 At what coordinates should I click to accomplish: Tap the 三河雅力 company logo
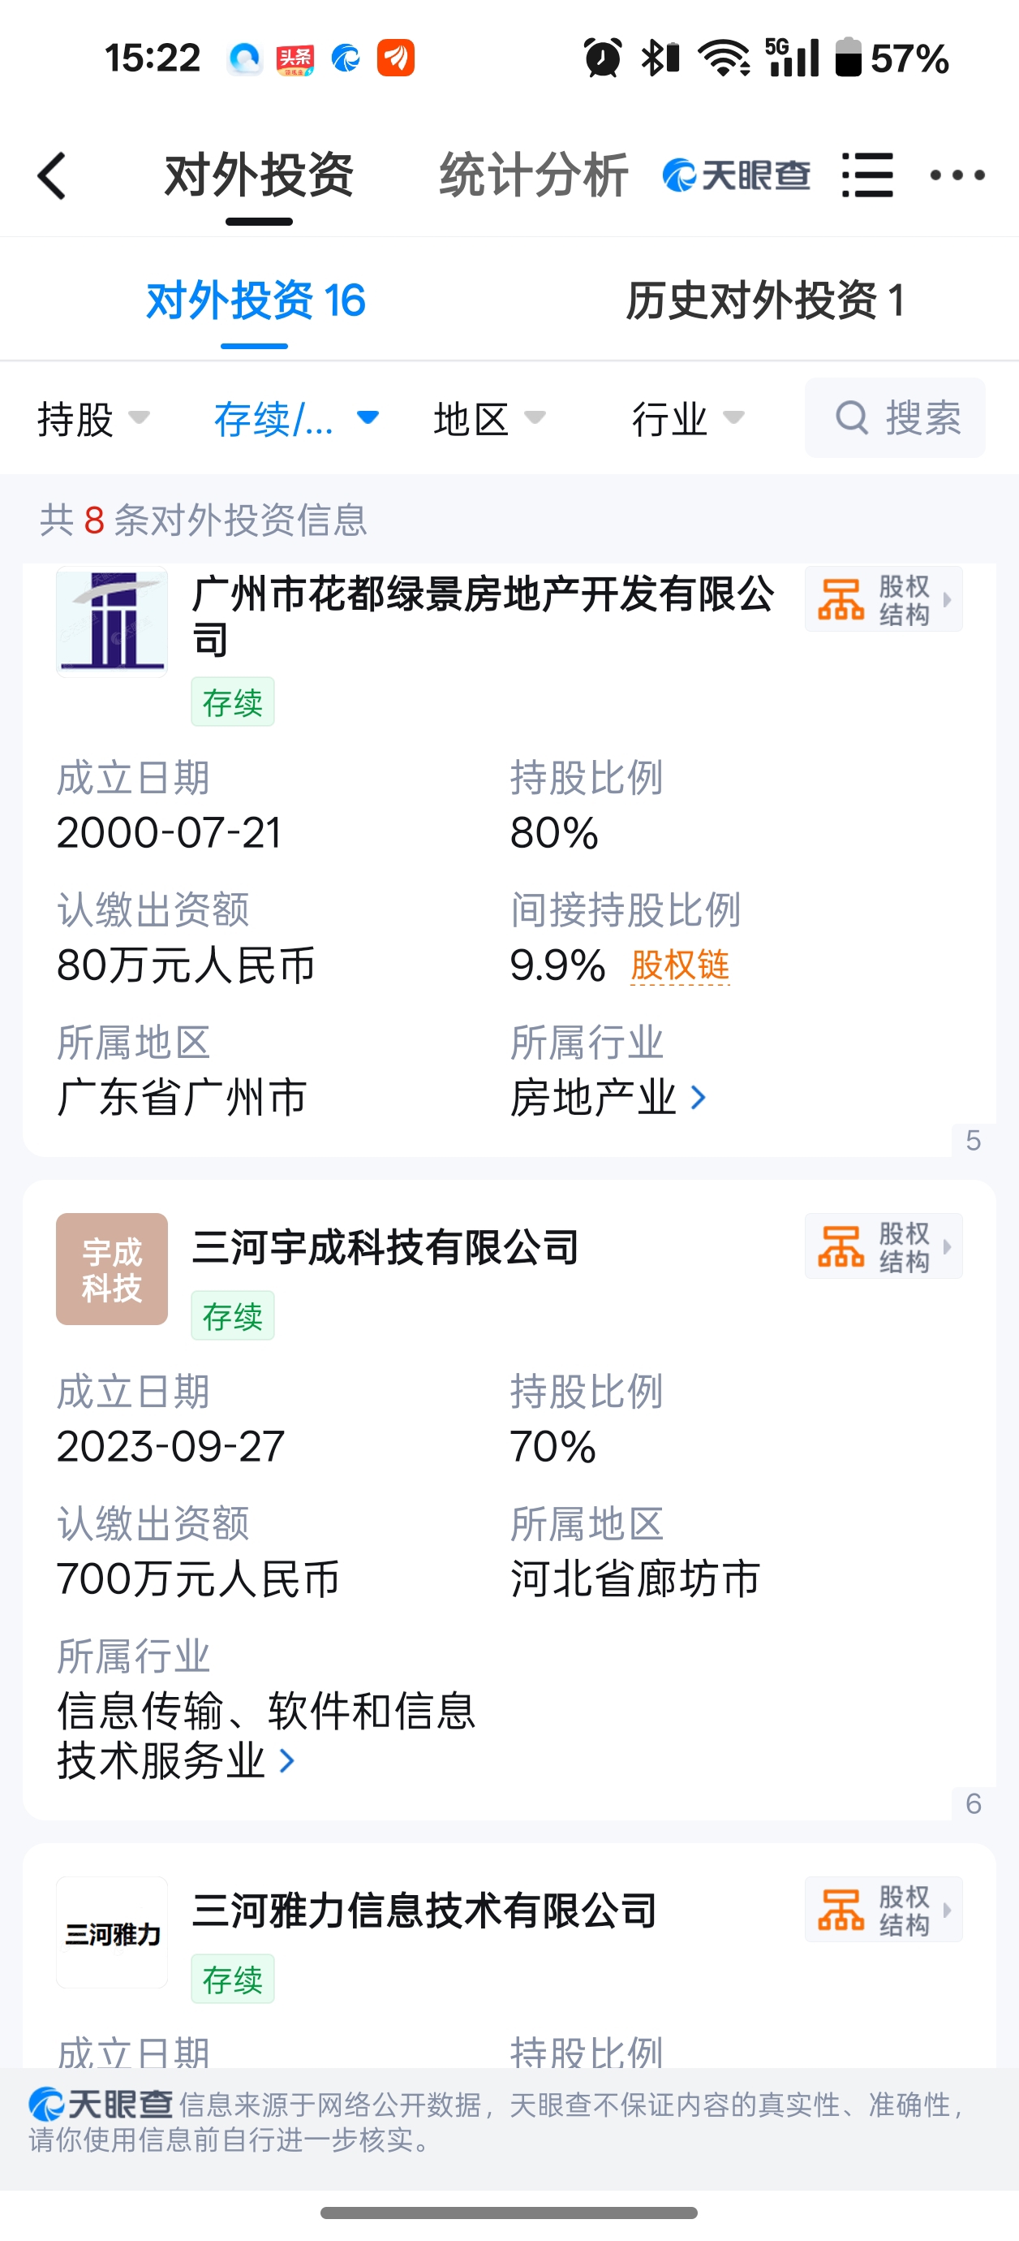(x=112, y=1933)
